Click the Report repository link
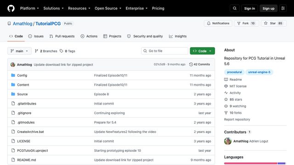294x165 pixels. point(237,119)
